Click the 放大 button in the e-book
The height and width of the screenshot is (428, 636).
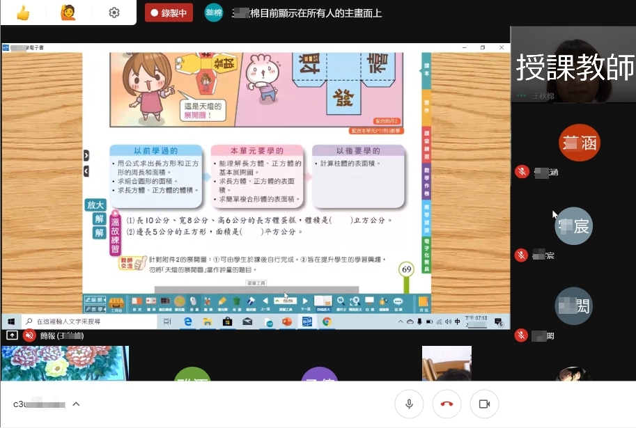pos(95,205)
